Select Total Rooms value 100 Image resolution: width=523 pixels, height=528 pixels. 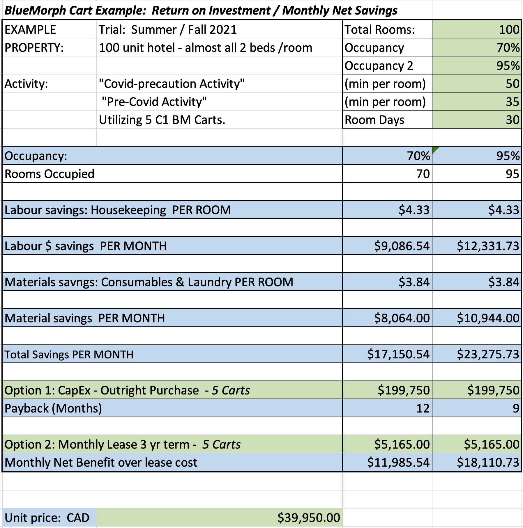click(476, 29)
